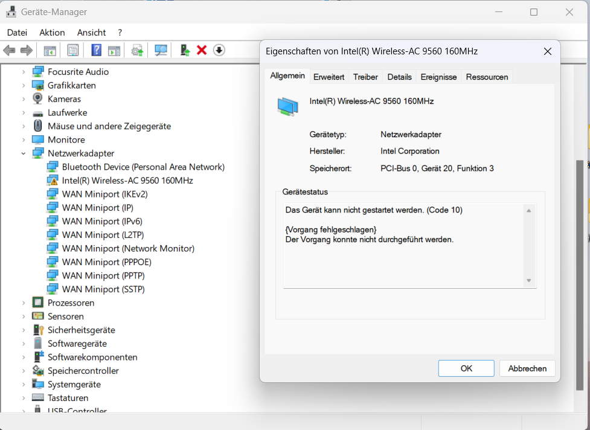This screenshot has width=590, height=430.
Task: Click the update driver gear toolbar icon
Action: (x=137, y=50)
